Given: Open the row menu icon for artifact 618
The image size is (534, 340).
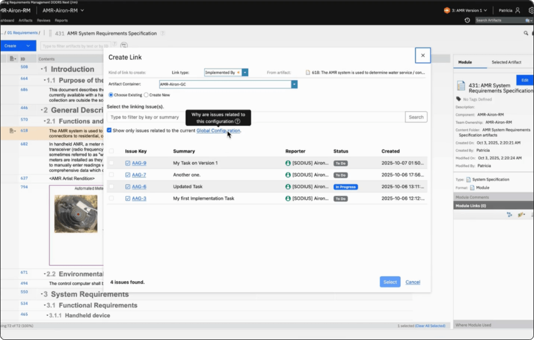Looking at the screenshot, I should click(x=13, y=131).
